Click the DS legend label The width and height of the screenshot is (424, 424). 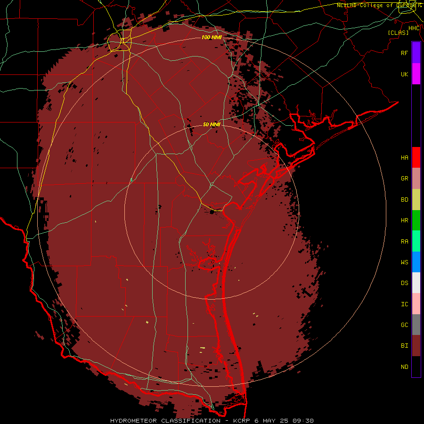click(404, 283)
